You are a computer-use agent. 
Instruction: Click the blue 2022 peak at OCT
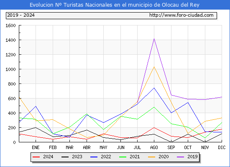pyautogui.click(x=188, y=102)
